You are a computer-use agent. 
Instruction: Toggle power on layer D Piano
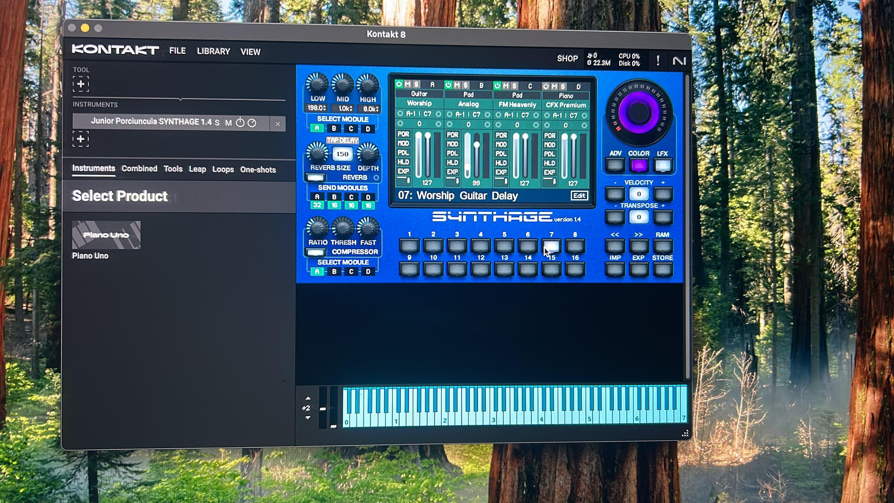tap(546, 86)
